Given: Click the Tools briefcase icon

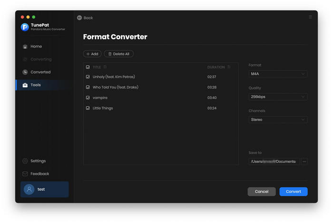Looking at the screenshot, I should 25,85.
